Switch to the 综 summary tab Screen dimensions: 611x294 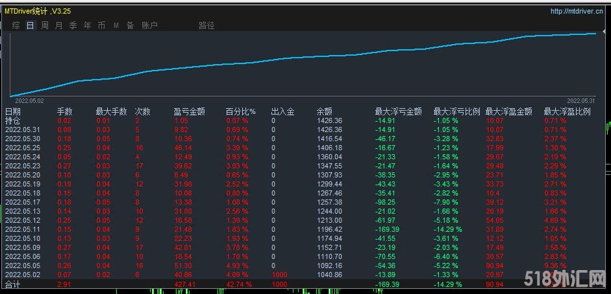16,25
